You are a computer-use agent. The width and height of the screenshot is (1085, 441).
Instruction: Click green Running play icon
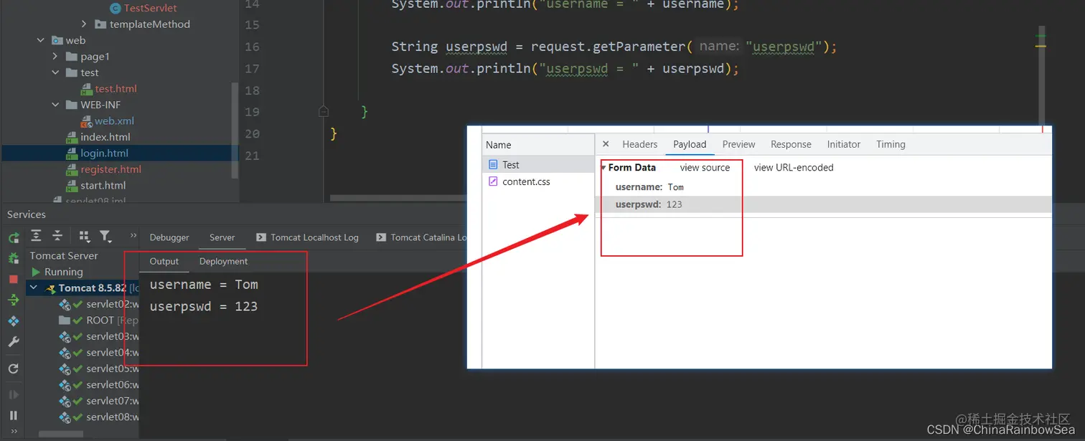(36, 272)
